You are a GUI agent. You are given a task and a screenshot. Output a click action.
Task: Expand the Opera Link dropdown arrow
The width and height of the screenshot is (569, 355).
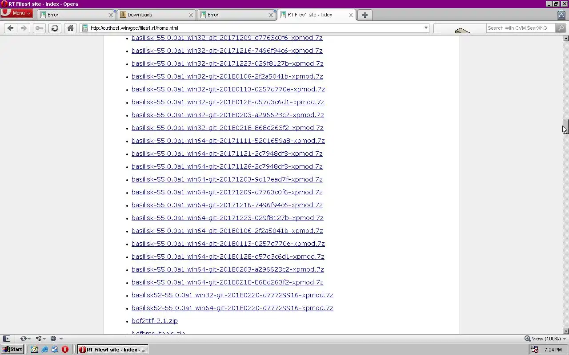pyautogui.click(x=29, y=339)
